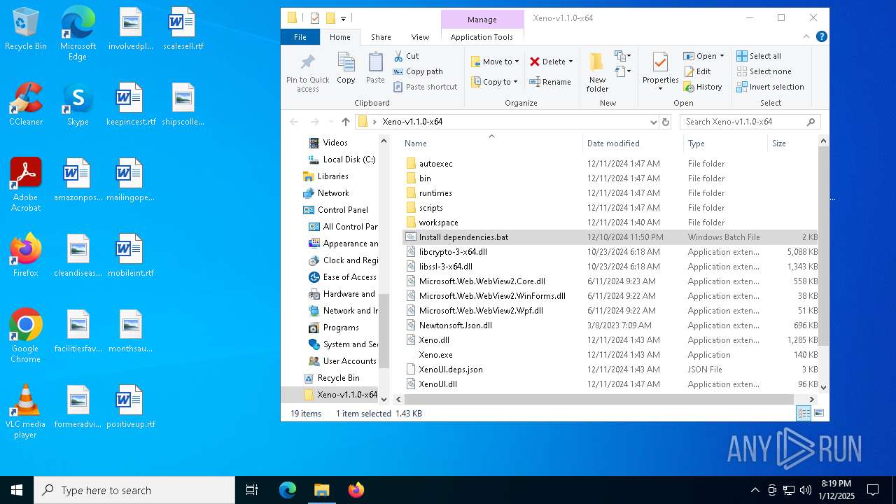The image size is (896, 504).
Task: Select Newtonsoft.Json.dll file
Action: pos(455,325)
